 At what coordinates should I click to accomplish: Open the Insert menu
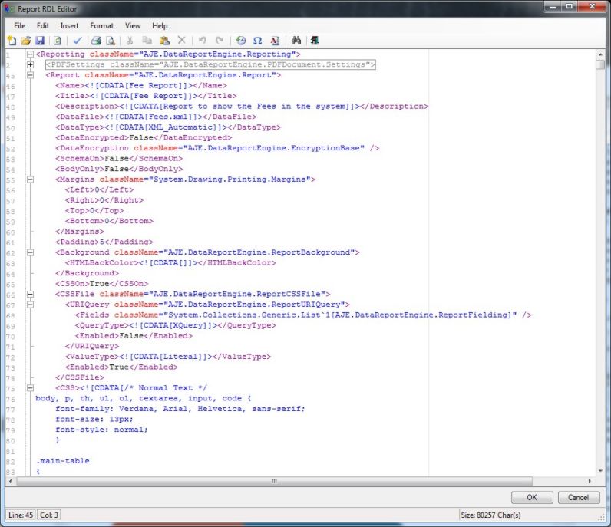(69, 25)
